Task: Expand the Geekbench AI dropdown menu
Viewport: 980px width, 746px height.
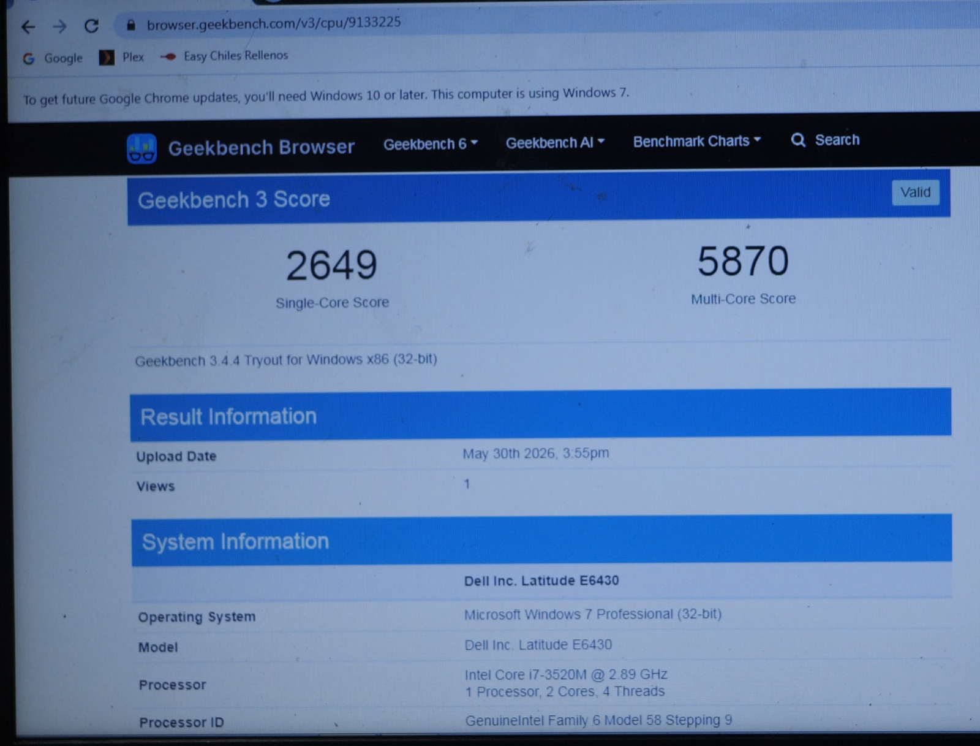Action: 555,143
